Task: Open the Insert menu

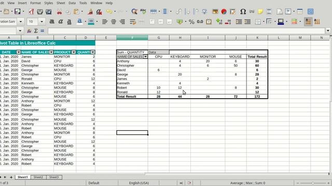Action: (x=22, y=3)
